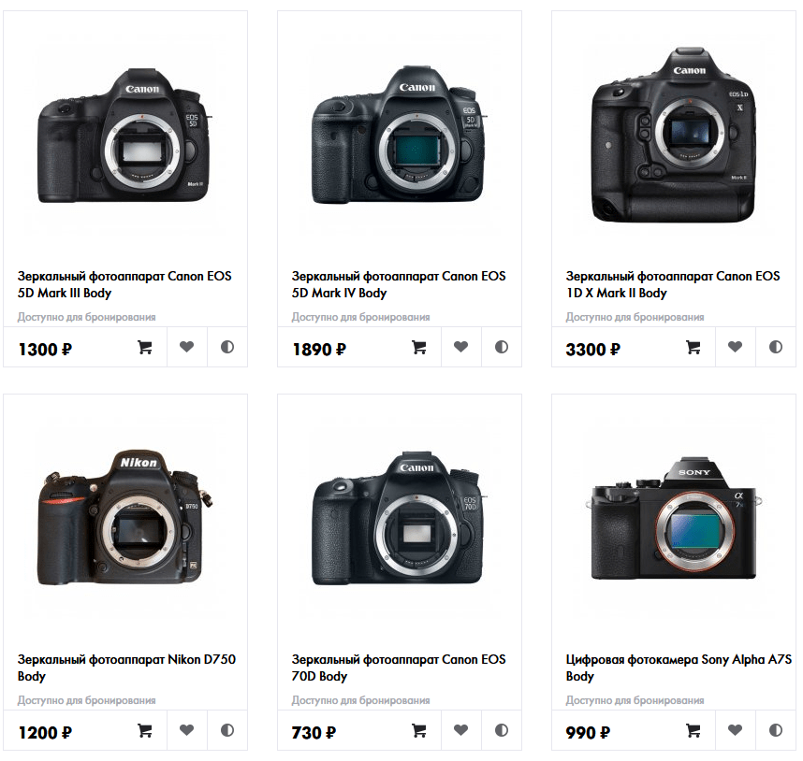Add Nikon D750 Body to cart
This screenshot has height=761, width=803.
click(145, 731)
